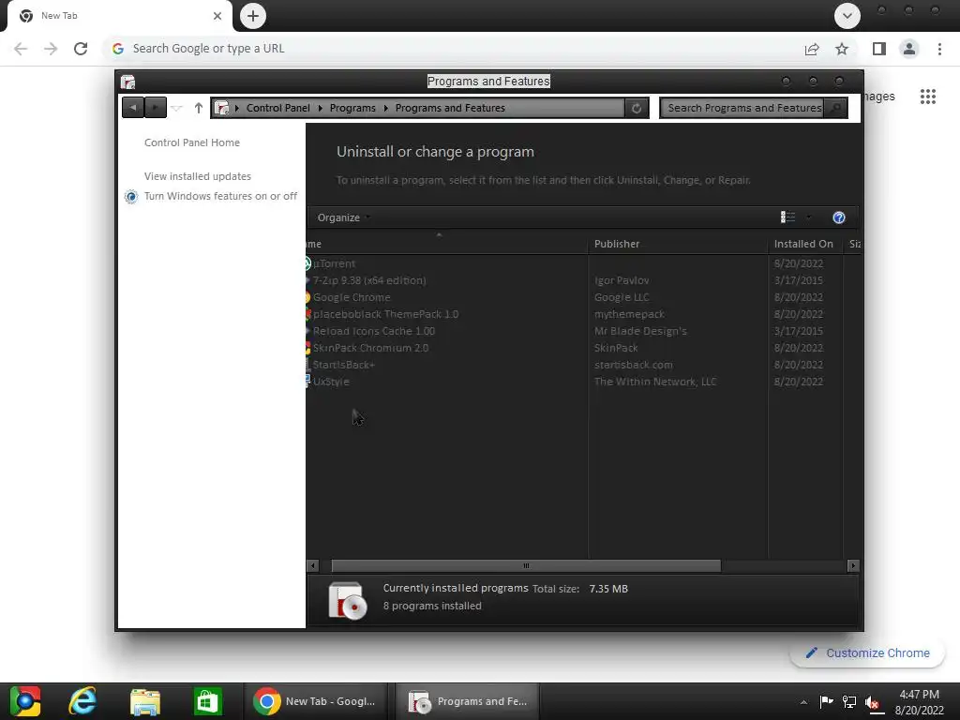Click Customize Chrome button
Image resolution: width=960 pixels, height=720 pixels.
[868, 653]
